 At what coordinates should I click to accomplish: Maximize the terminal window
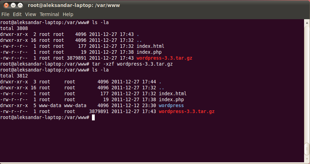point(20,5)
